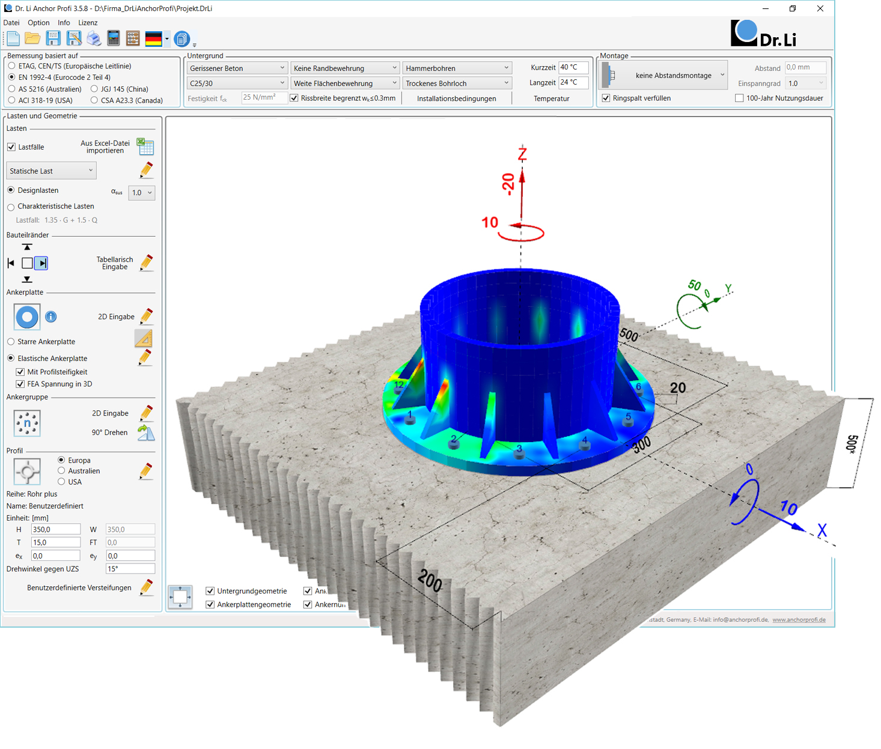This screenshot has height=749, width=881.
Task: Open the Hammerbohren drilling method dropdown
Action: click(x=457, y=68)
